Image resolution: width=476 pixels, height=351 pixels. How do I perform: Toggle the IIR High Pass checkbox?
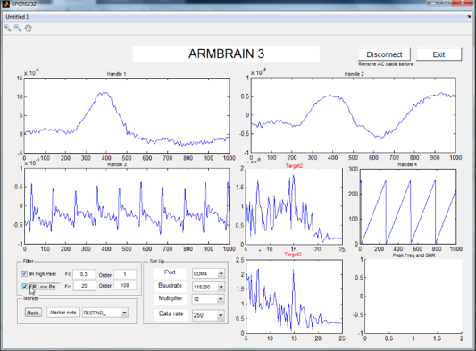24,273
